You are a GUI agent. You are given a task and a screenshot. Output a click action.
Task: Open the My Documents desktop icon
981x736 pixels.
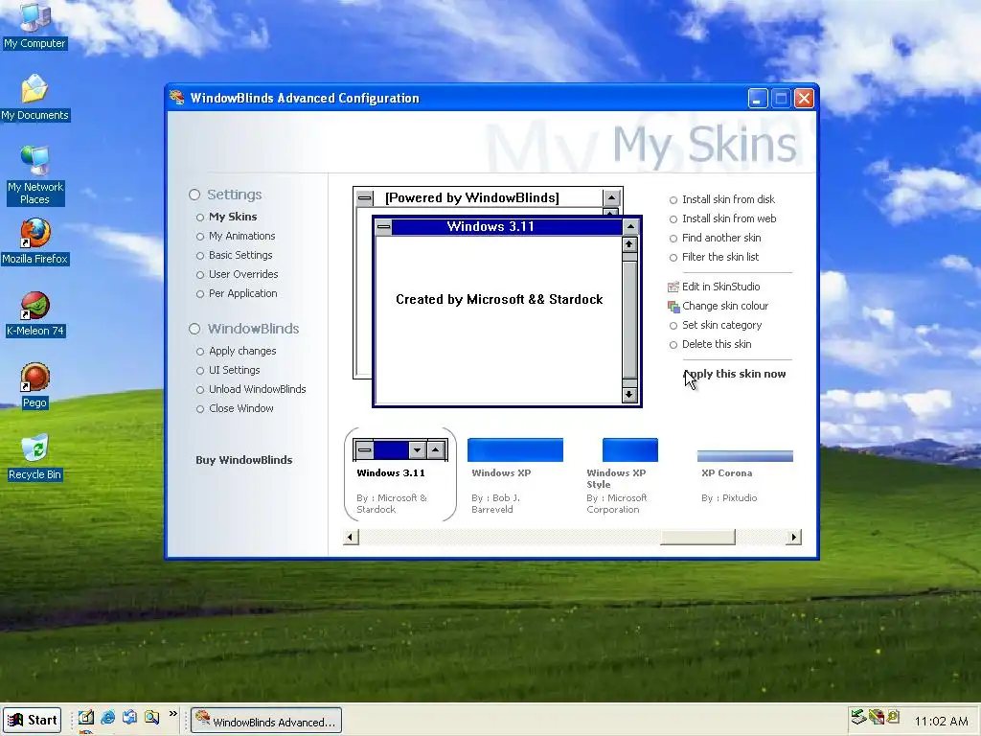[34, 98]
